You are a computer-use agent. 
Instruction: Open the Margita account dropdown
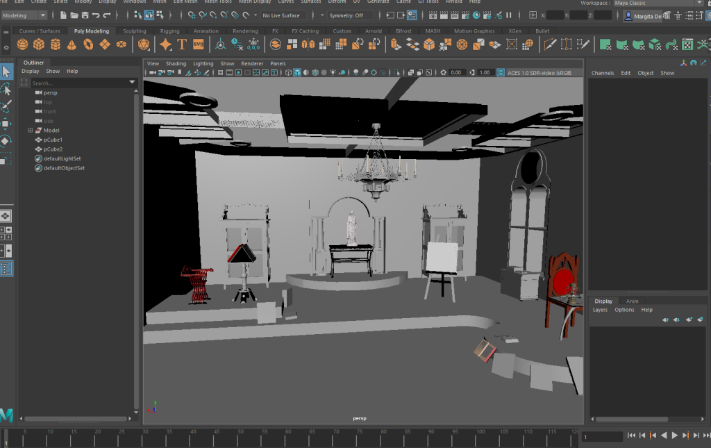pos(644,16)
